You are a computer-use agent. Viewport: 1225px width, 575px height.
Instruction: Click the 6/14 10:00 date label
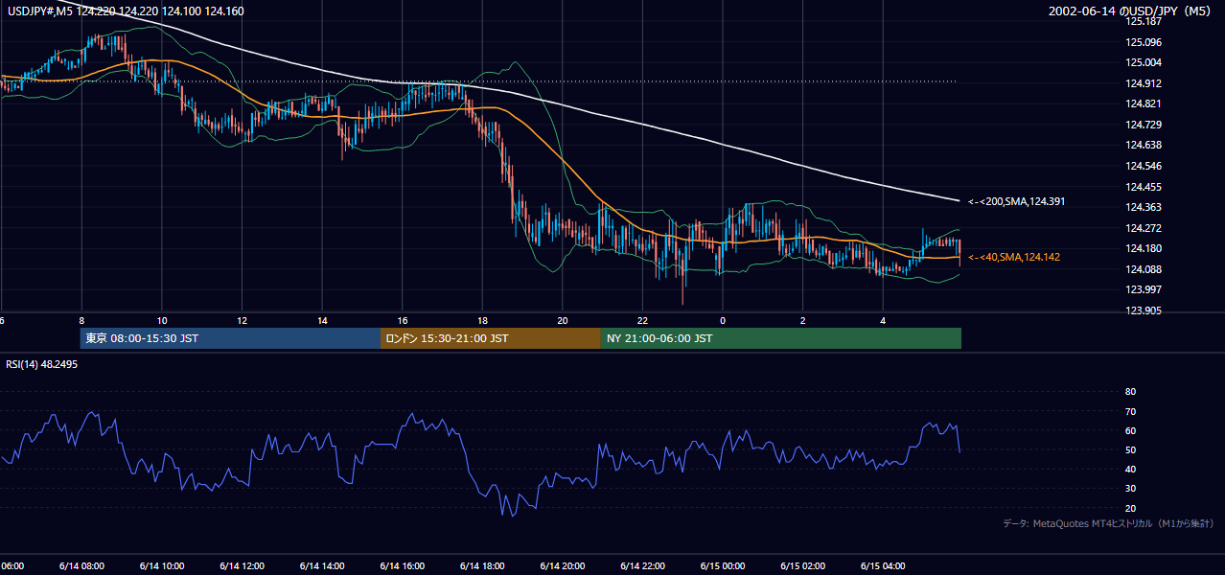click(161, 565)
